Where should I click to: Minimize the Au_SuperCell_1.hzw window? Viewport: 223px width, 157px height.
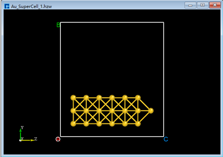point(190,5)
